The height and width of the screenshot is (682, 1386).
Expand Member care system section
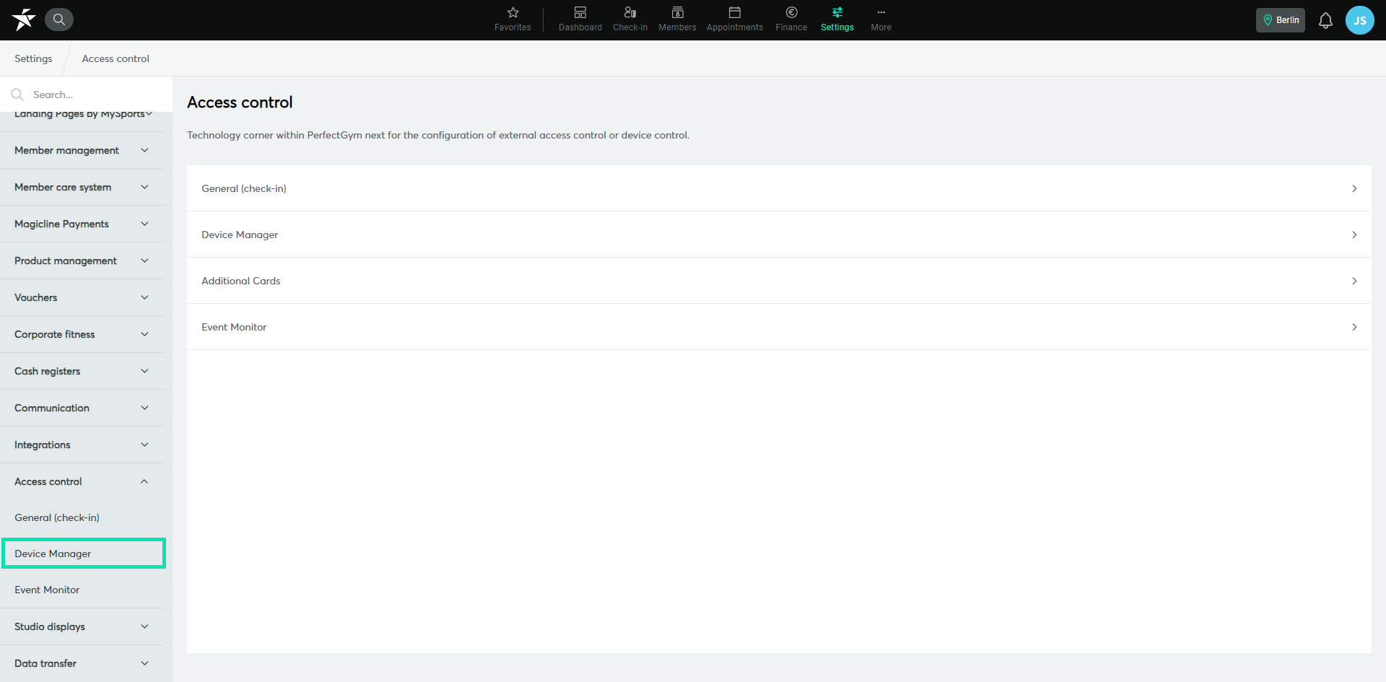click(x=82, y=187)
